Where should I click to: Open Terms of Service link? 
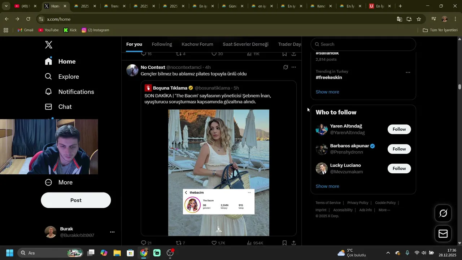(x=328, y=203)
